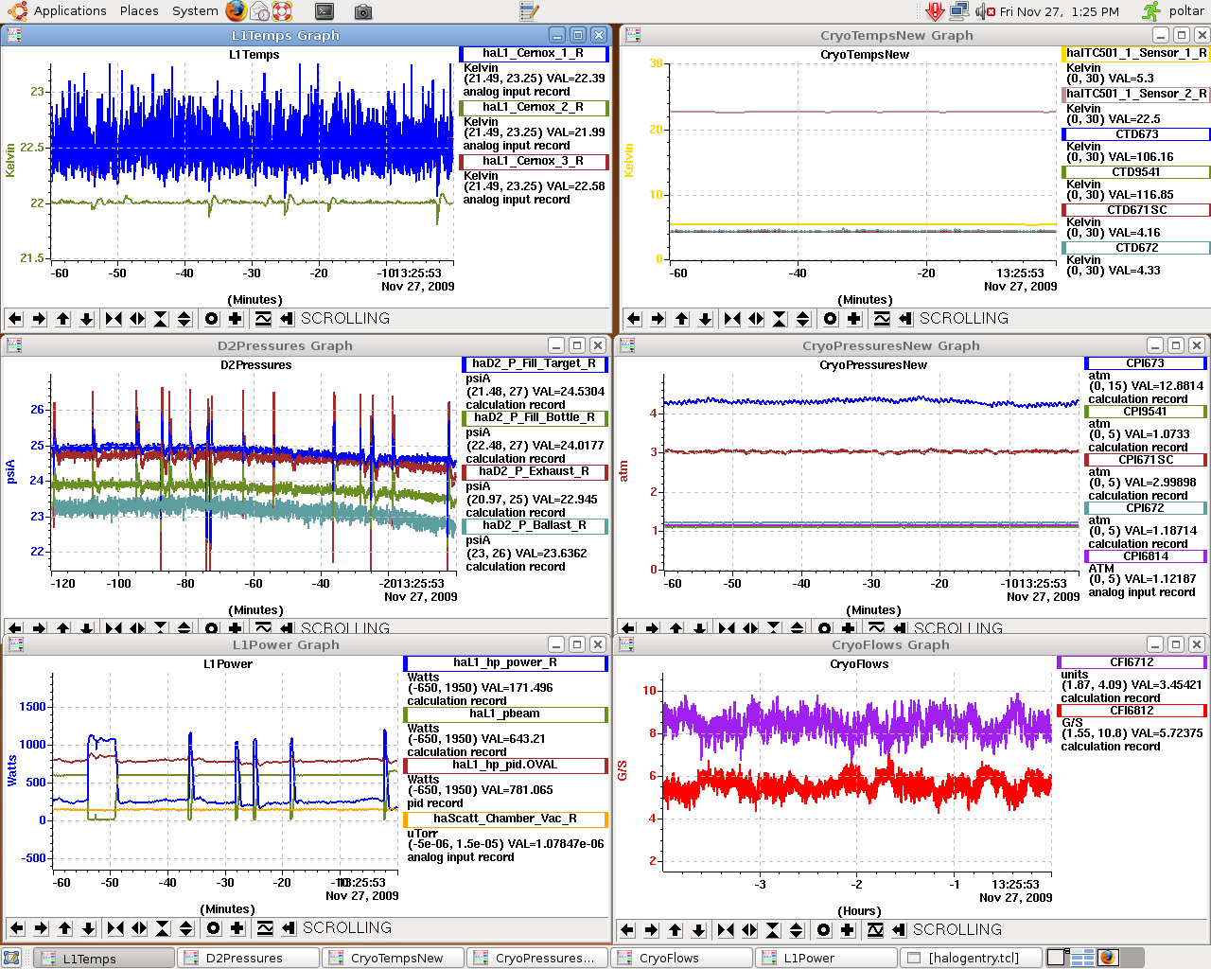Toggle the graph-line style icon in CryoFlows Graph
Image resolution: width=1211 pixels, height=969 pixels.
coord(875,930)
